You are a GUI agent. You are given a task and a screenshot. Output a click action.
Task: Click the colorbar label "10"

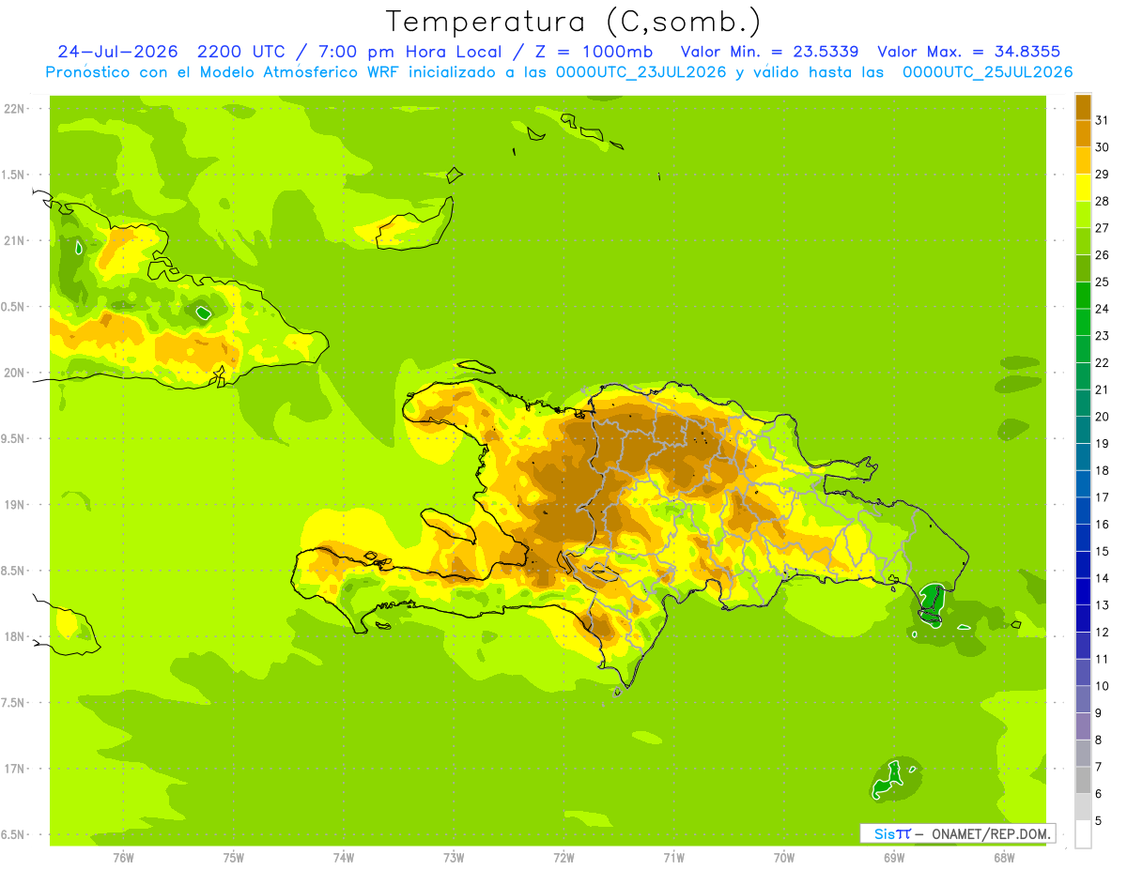click(x=1102, y=686)
